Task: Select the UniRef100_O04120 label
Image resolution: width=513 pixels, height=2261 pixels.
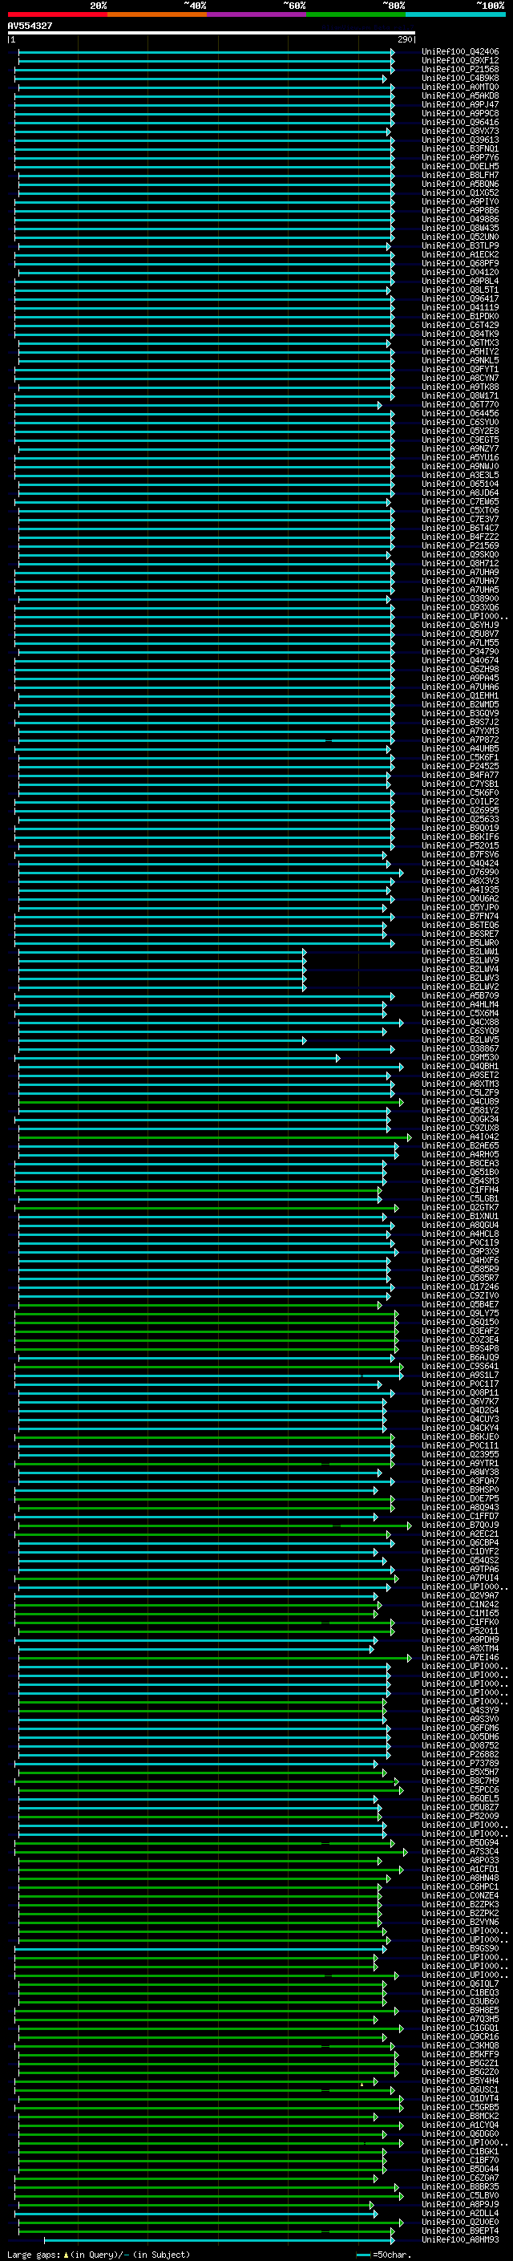Action: (460, 272)
